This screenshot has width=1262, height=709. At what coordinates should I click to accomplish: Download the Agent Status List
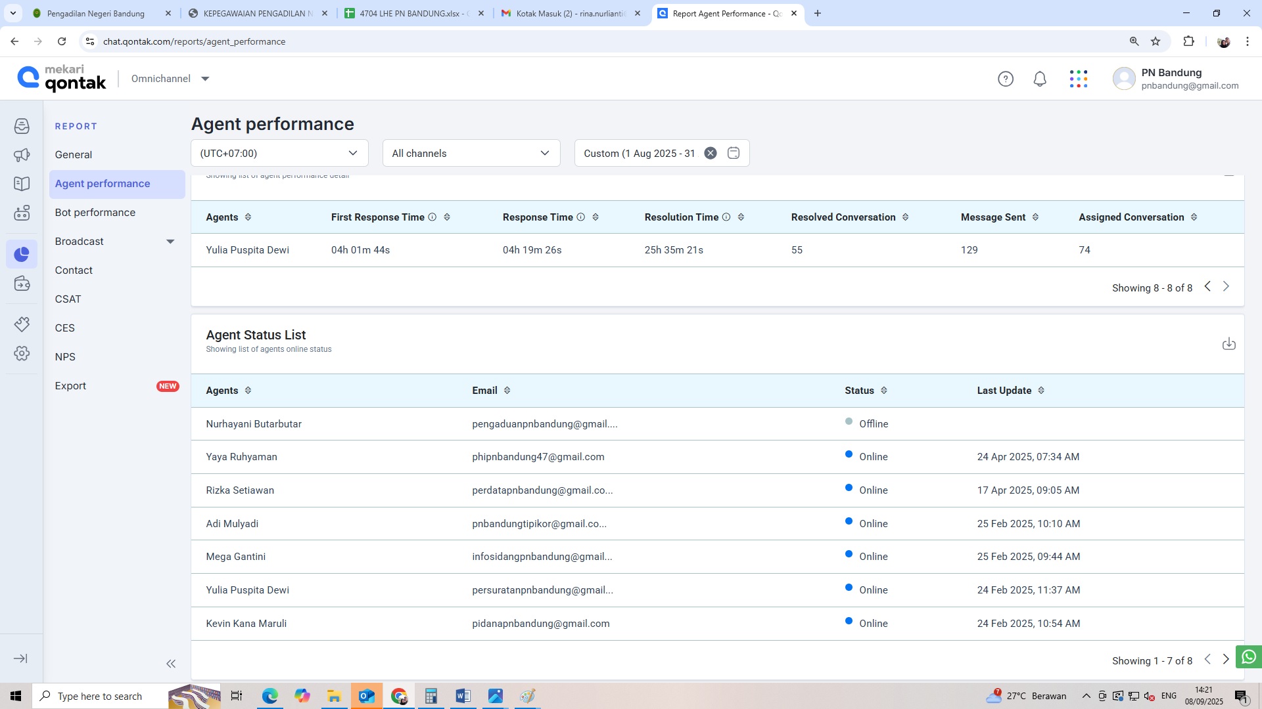pos(1228,344)
